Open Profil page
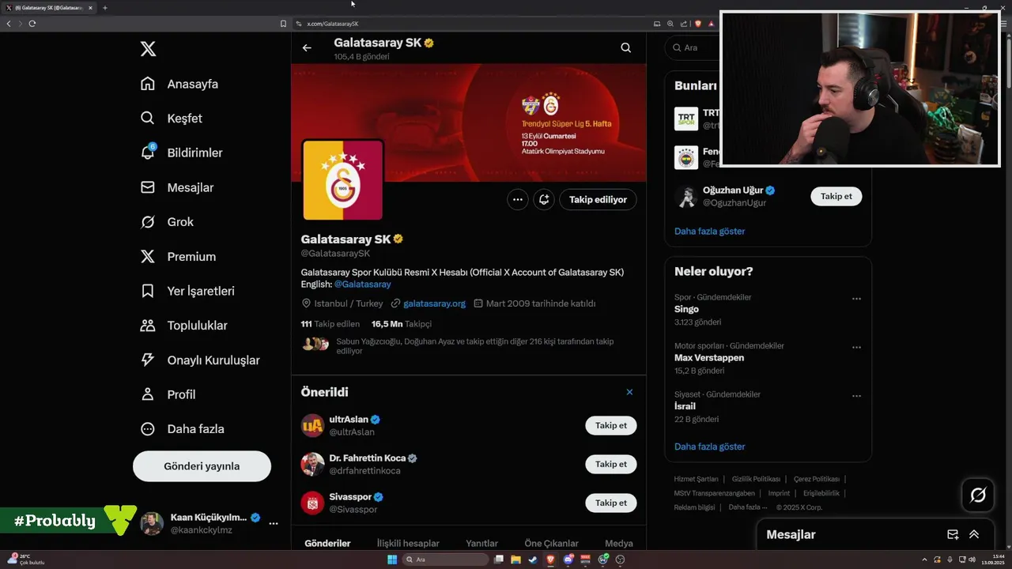 [168, 394]
